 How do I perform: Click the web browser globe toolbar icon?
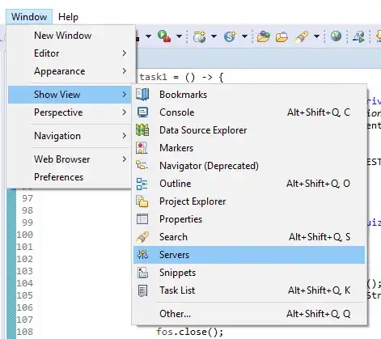(336, 36)
